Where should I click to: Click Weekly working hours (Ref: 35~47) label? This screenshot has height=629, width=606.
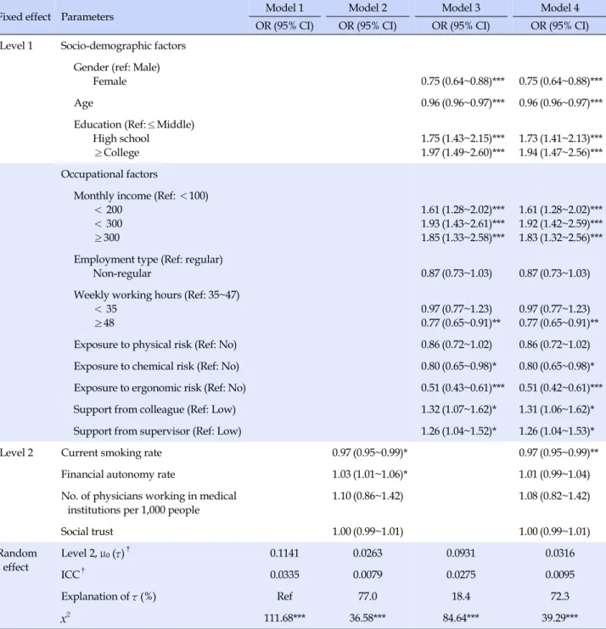click(x=156, y=295)
